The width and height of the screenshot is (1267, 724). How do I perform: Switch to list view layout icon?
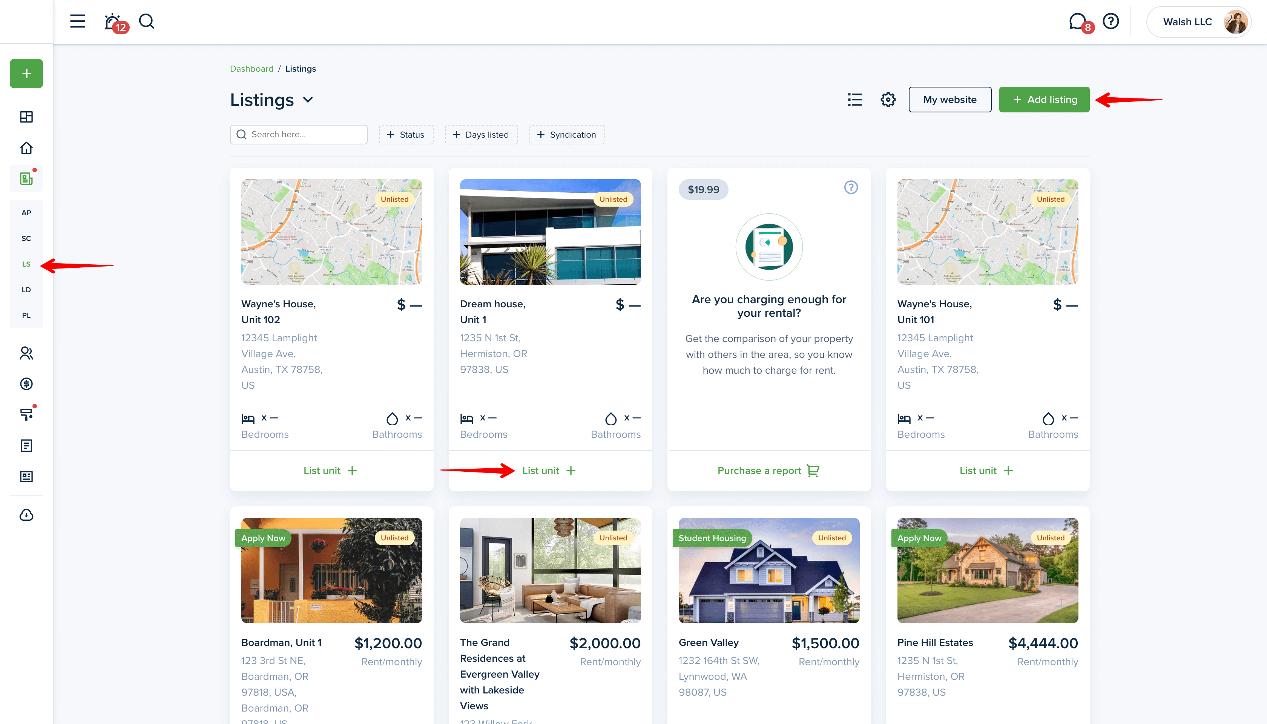coord(855,100)
